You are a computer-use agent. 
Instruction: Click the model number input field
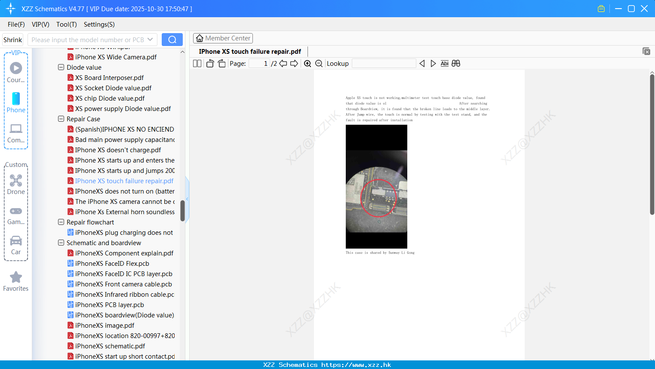[87, 40]
